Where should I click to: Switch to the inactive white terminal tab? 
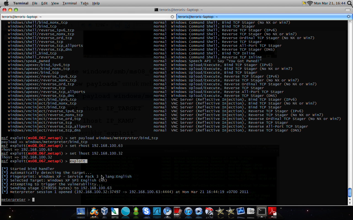pos(88,17)
